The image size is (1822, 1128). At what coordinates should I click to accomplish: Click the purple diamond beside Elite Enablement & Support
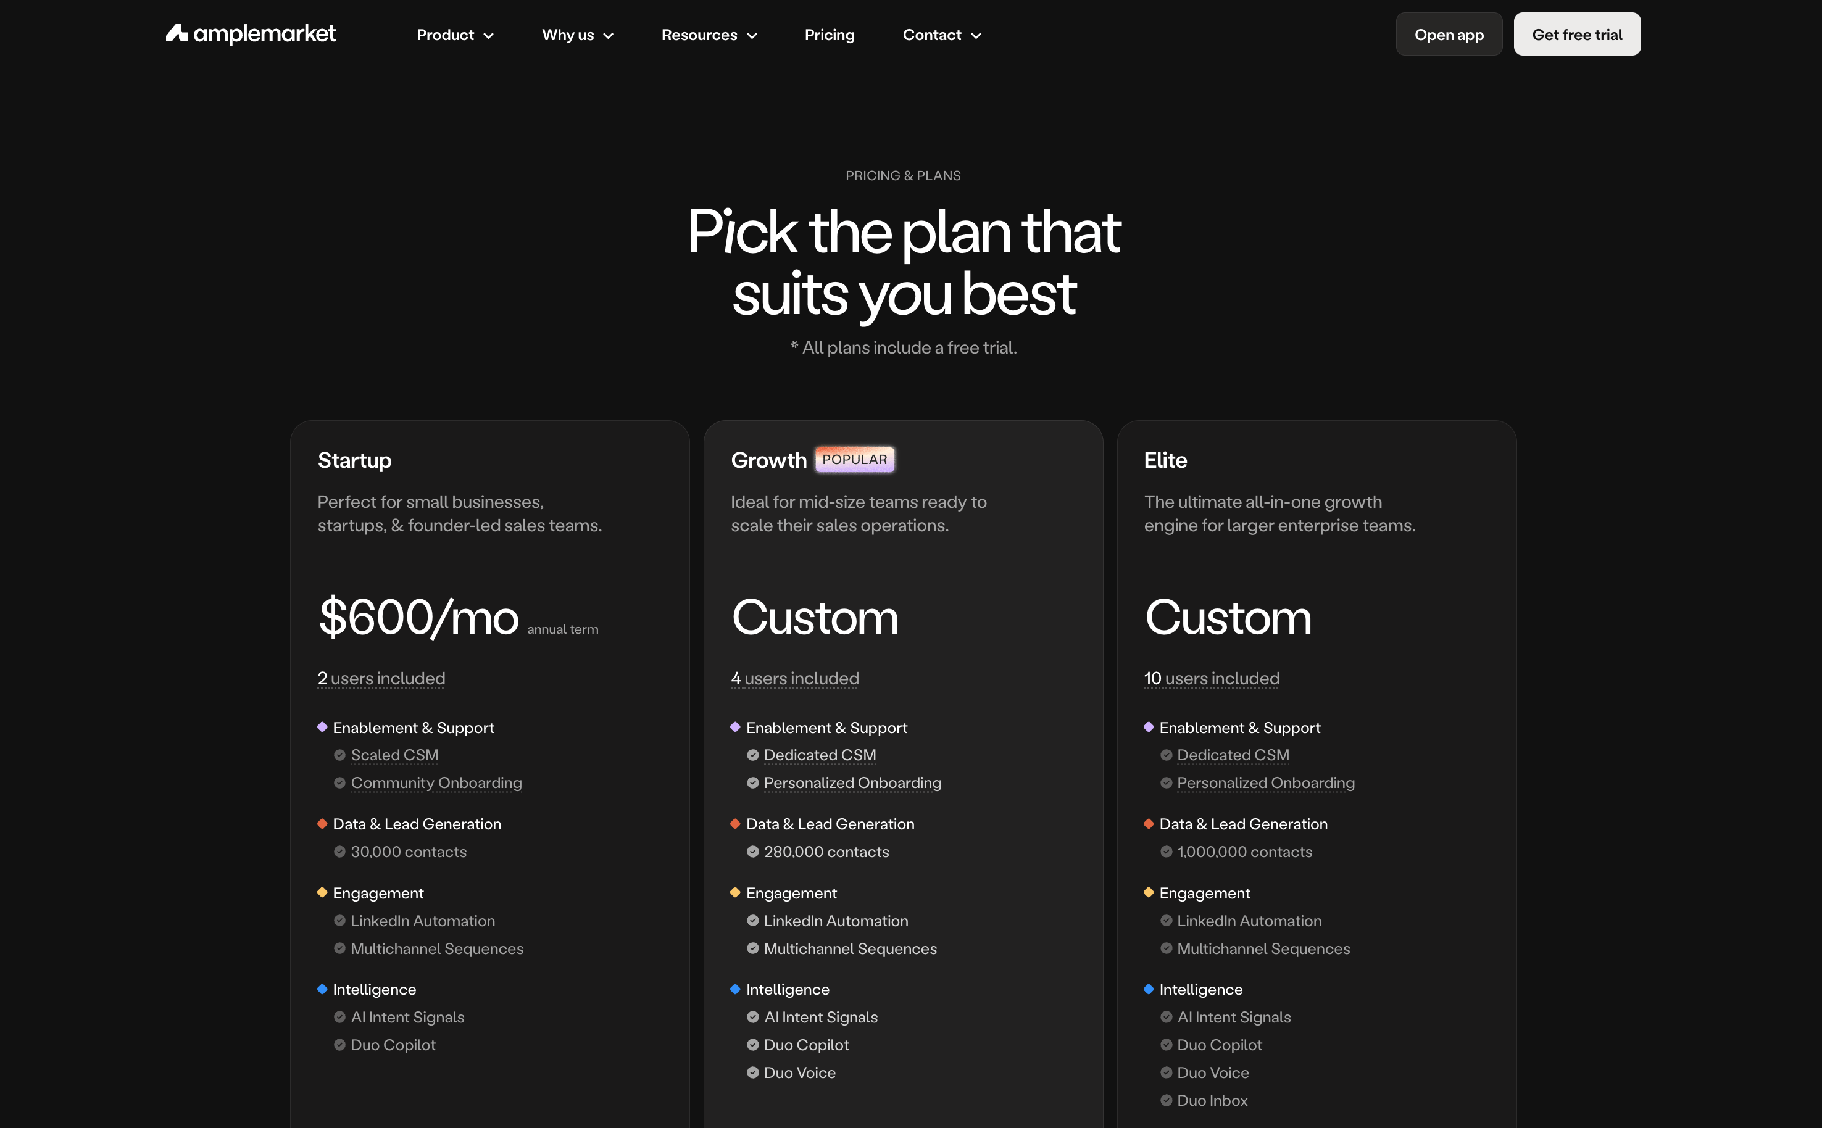pos(1148,728)
